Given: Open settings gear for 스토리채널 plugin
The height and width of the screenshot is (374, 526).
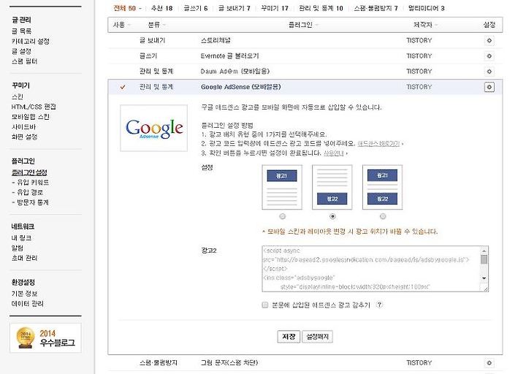Looking at the screenshot, I should 489,41.
